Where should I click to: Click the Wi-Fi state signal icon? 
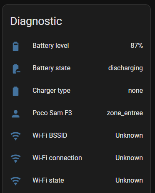[x=15, y=181]
